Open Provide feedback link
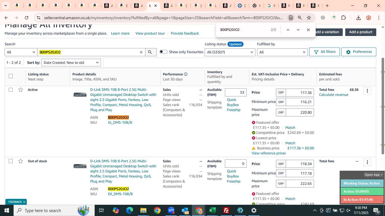The image size is (385, 216). (185, 33)
